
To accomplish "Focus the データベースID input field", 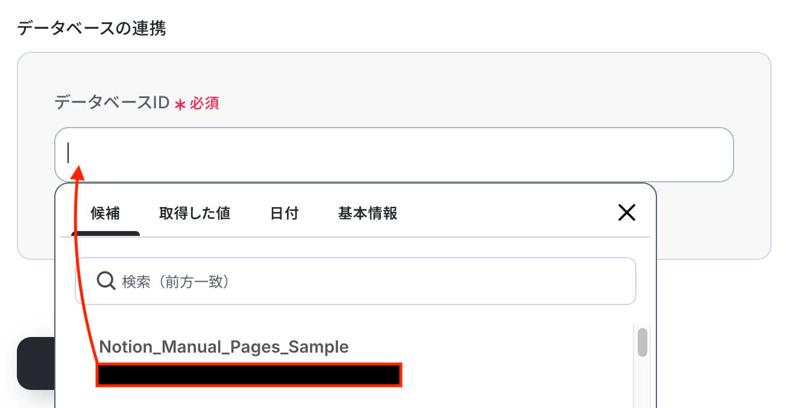I will (394, 154).
